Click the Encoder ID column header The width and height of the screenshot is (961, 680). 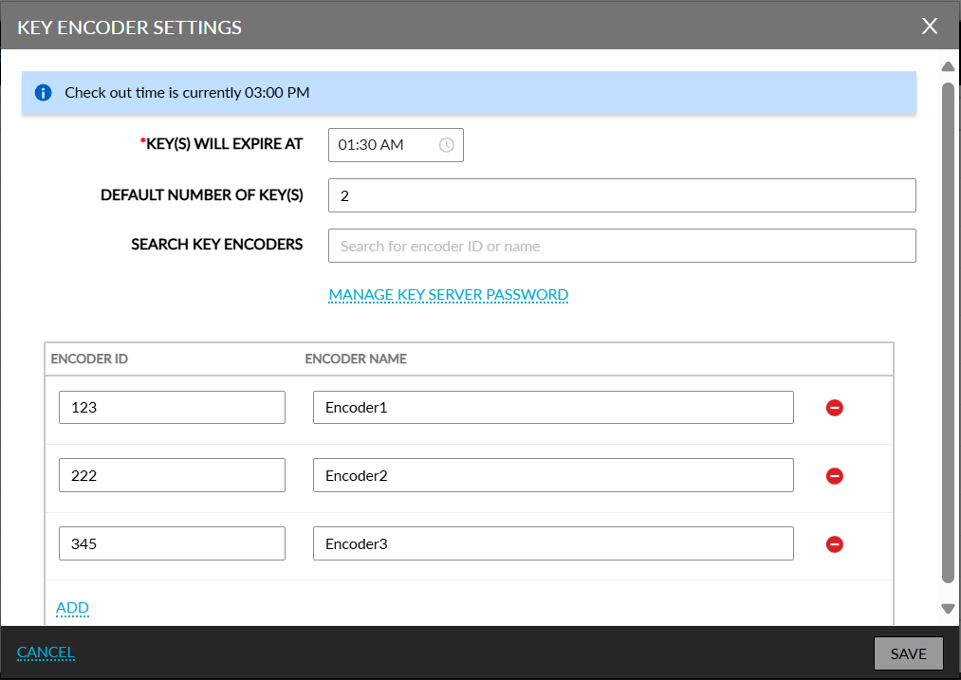[89, 359]
